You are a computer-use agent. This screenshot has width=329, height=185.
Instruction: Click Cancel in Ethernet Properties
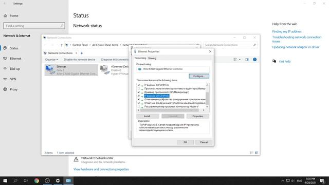click(x=204, y=142)
